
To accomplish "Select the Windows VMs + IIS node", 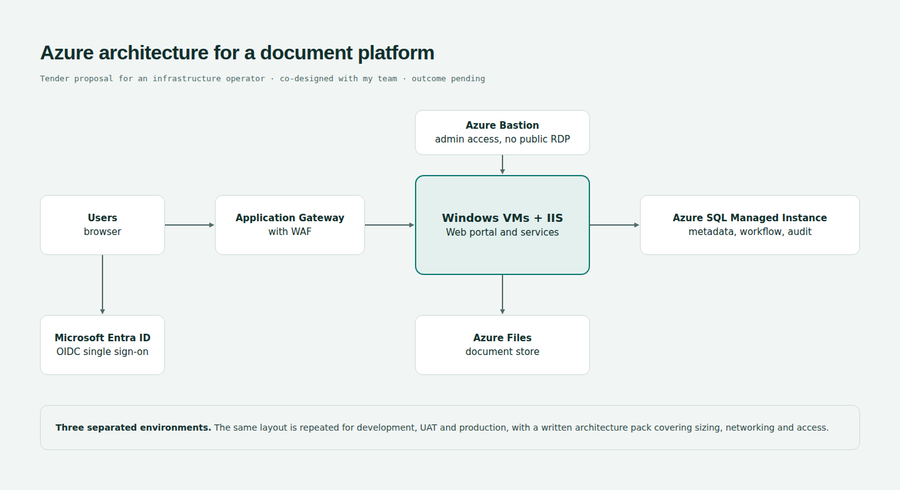I will click(x=502, y=225).
